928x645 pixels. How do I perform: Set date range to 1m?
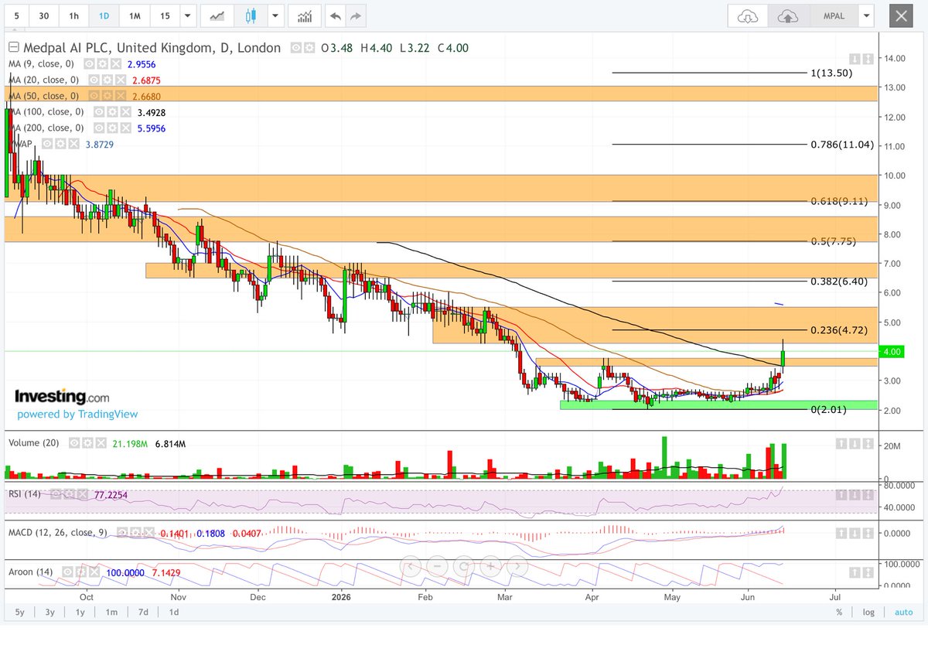tap(111, 613)
